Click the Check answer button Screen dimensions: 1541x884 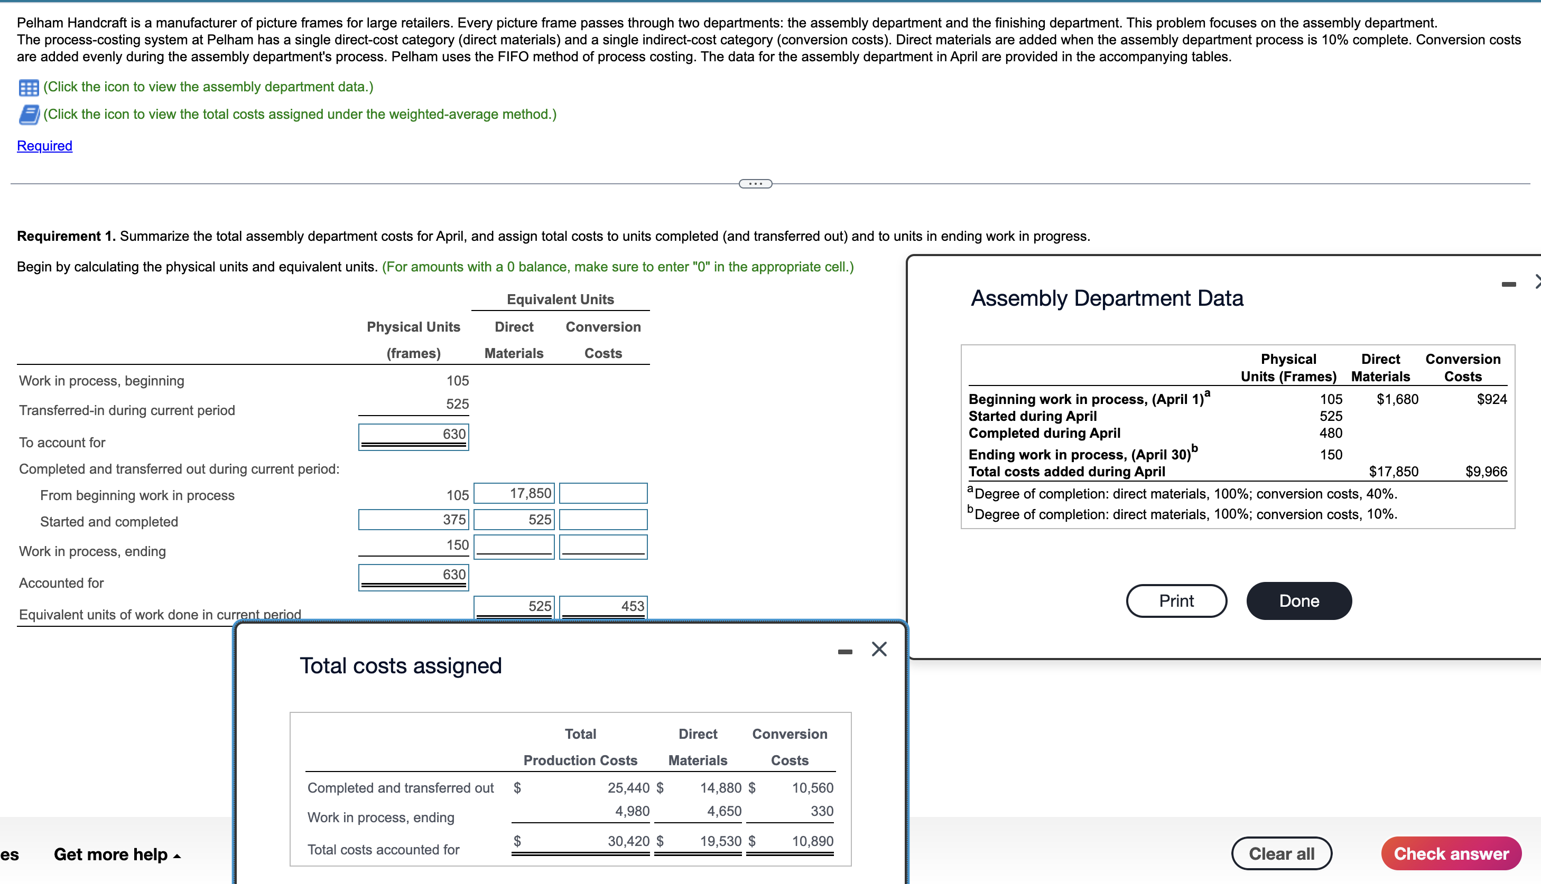click(1451, 853)
